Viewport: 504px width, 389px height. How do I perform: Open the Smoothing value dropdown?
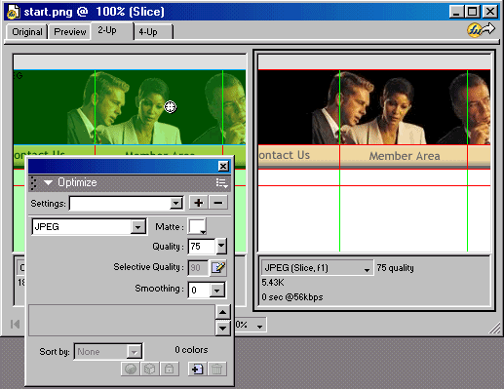pyautogui.click(x=216, y=290)
